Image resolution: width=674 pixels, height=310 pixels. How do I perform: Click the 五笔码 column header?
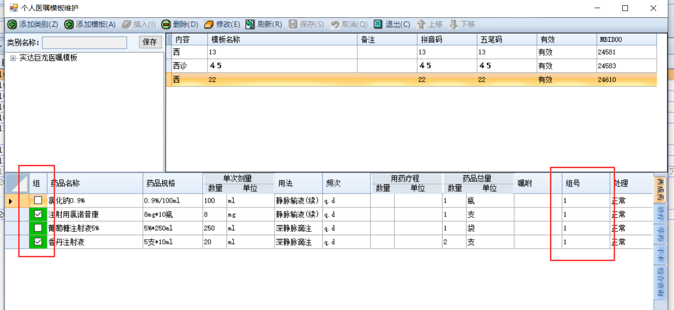[x=507, y=40]
